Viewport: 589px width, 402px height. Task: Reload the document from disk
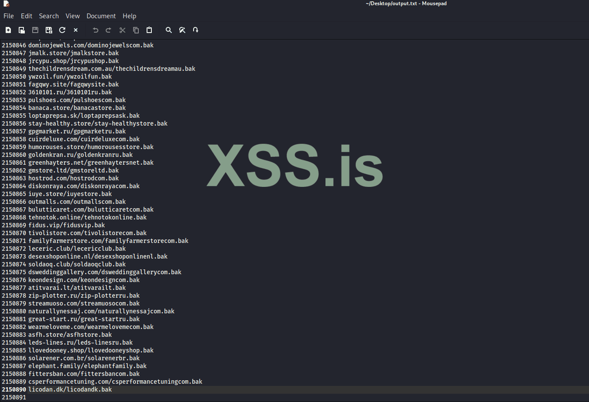(x=62, y=30)
